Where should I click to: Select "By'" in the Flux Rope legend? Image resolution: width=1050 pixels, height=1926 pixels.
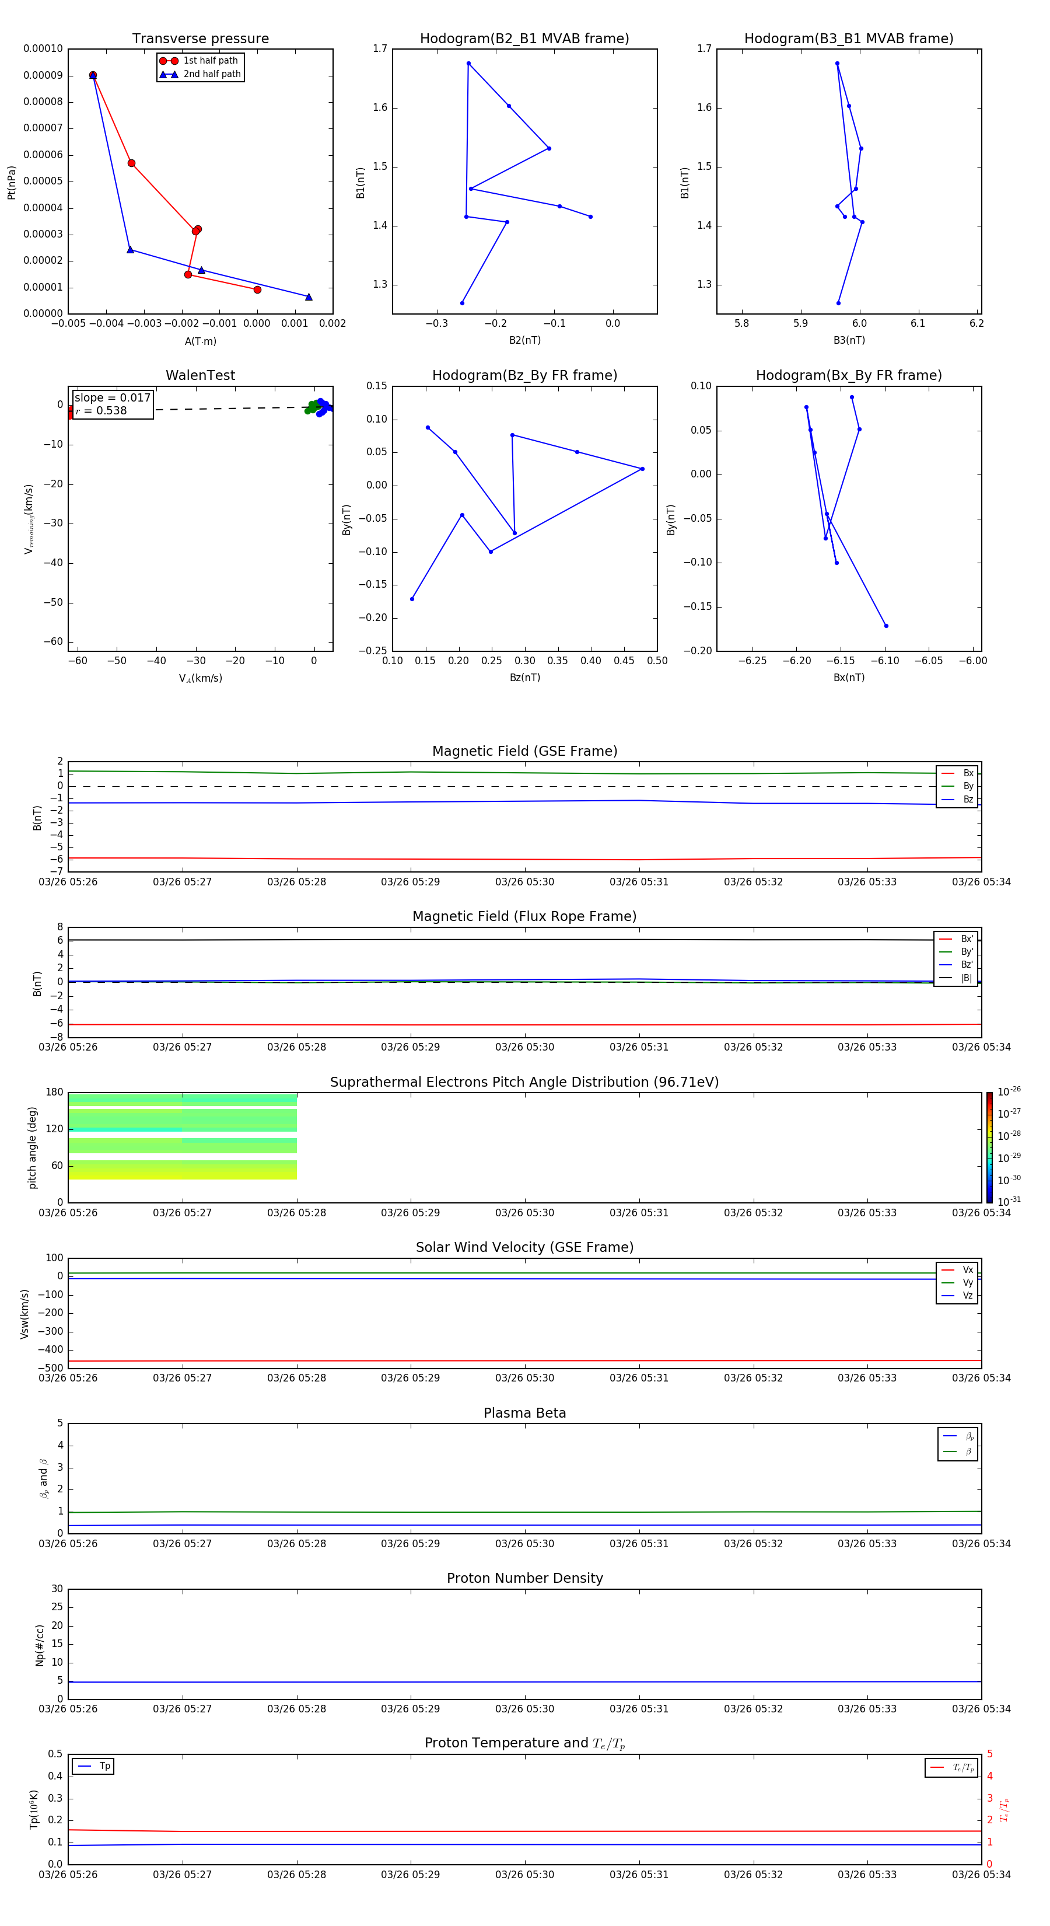[957, 952]
